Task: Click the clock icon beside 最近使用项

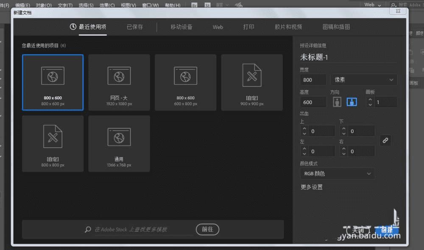Action: [x=73, y=27]
